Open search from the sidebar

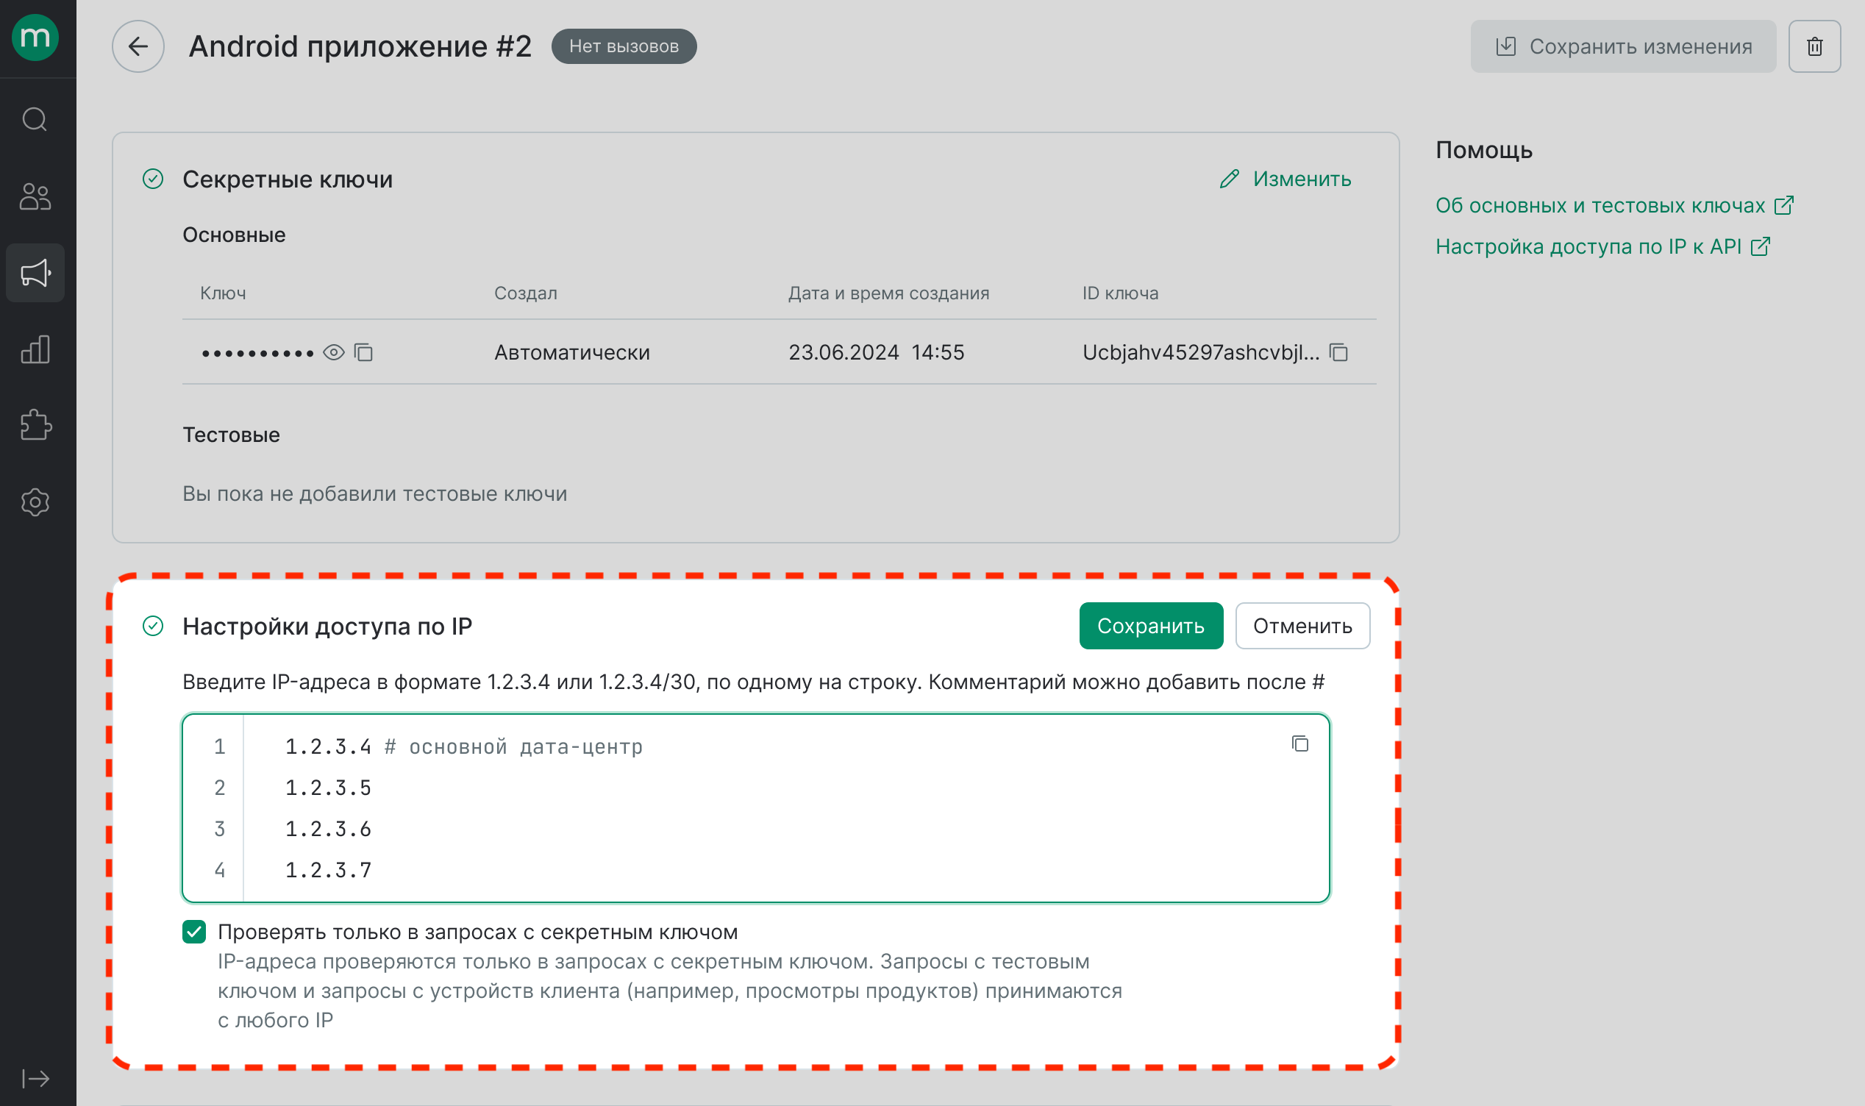[35, 119]
